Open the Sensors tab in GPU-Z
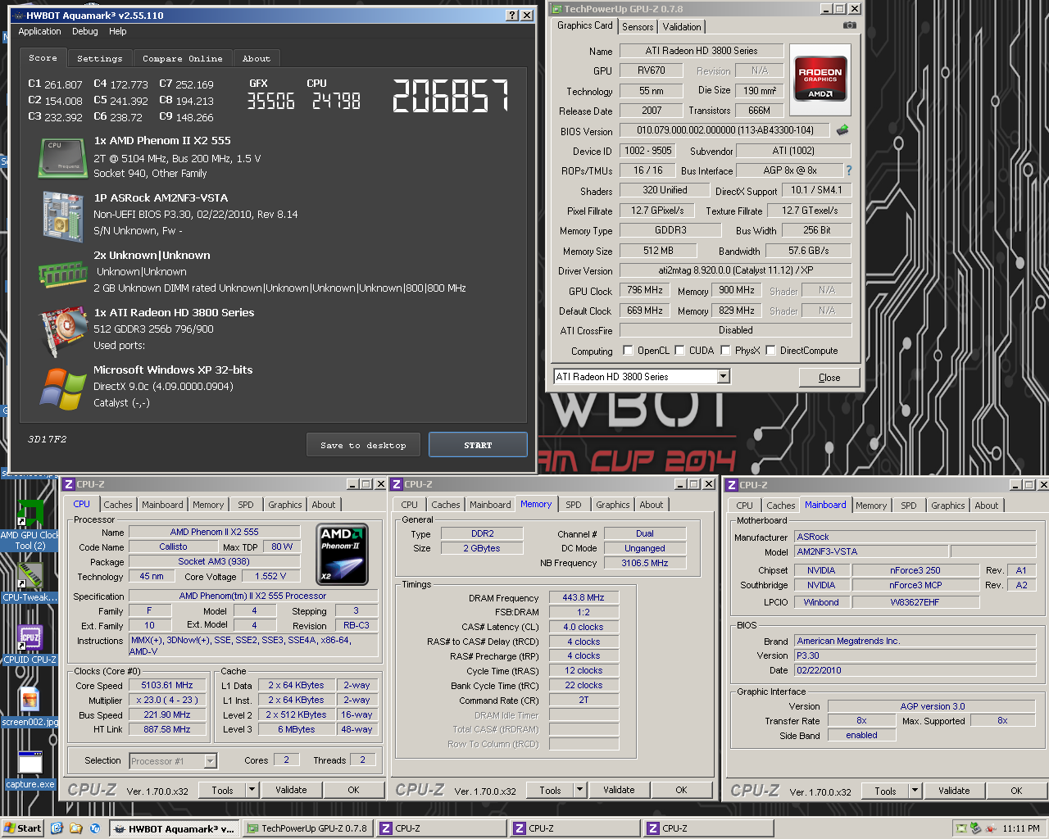The image size is (1049, 839). click(638, 27)
